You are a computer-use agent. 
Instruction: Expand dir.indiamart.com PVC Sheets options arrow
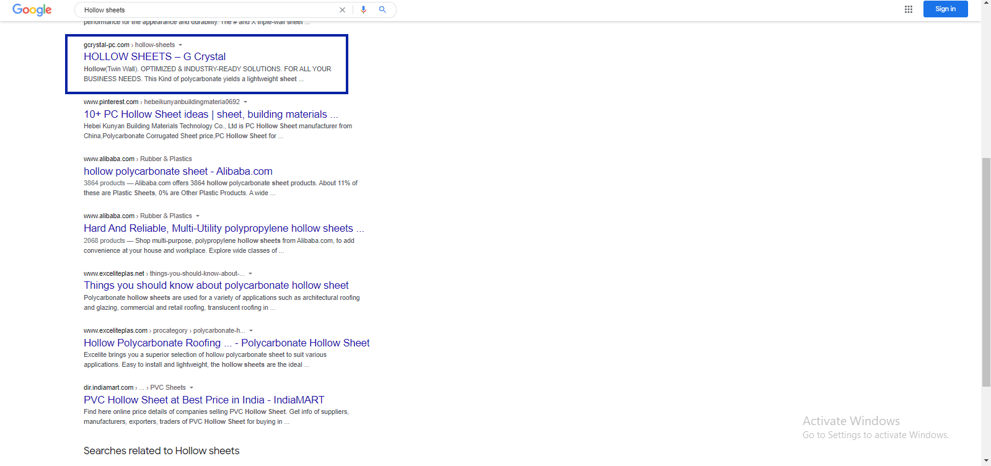192,387
